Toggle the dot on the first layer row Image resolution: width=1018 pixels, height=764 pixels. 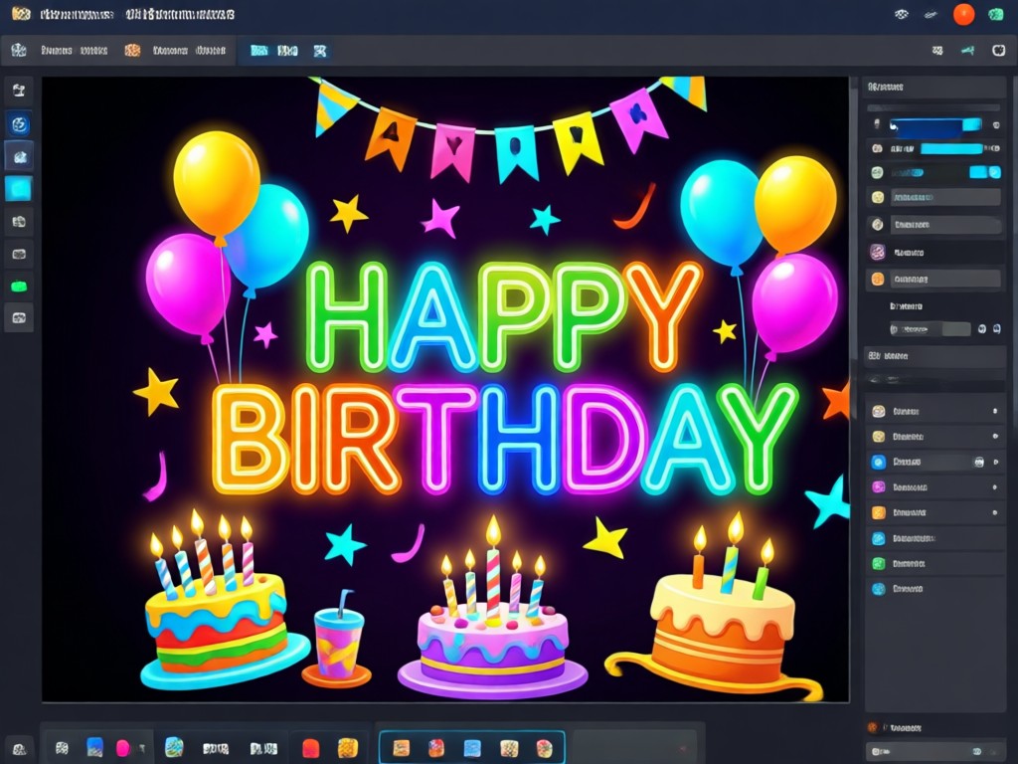994,411
